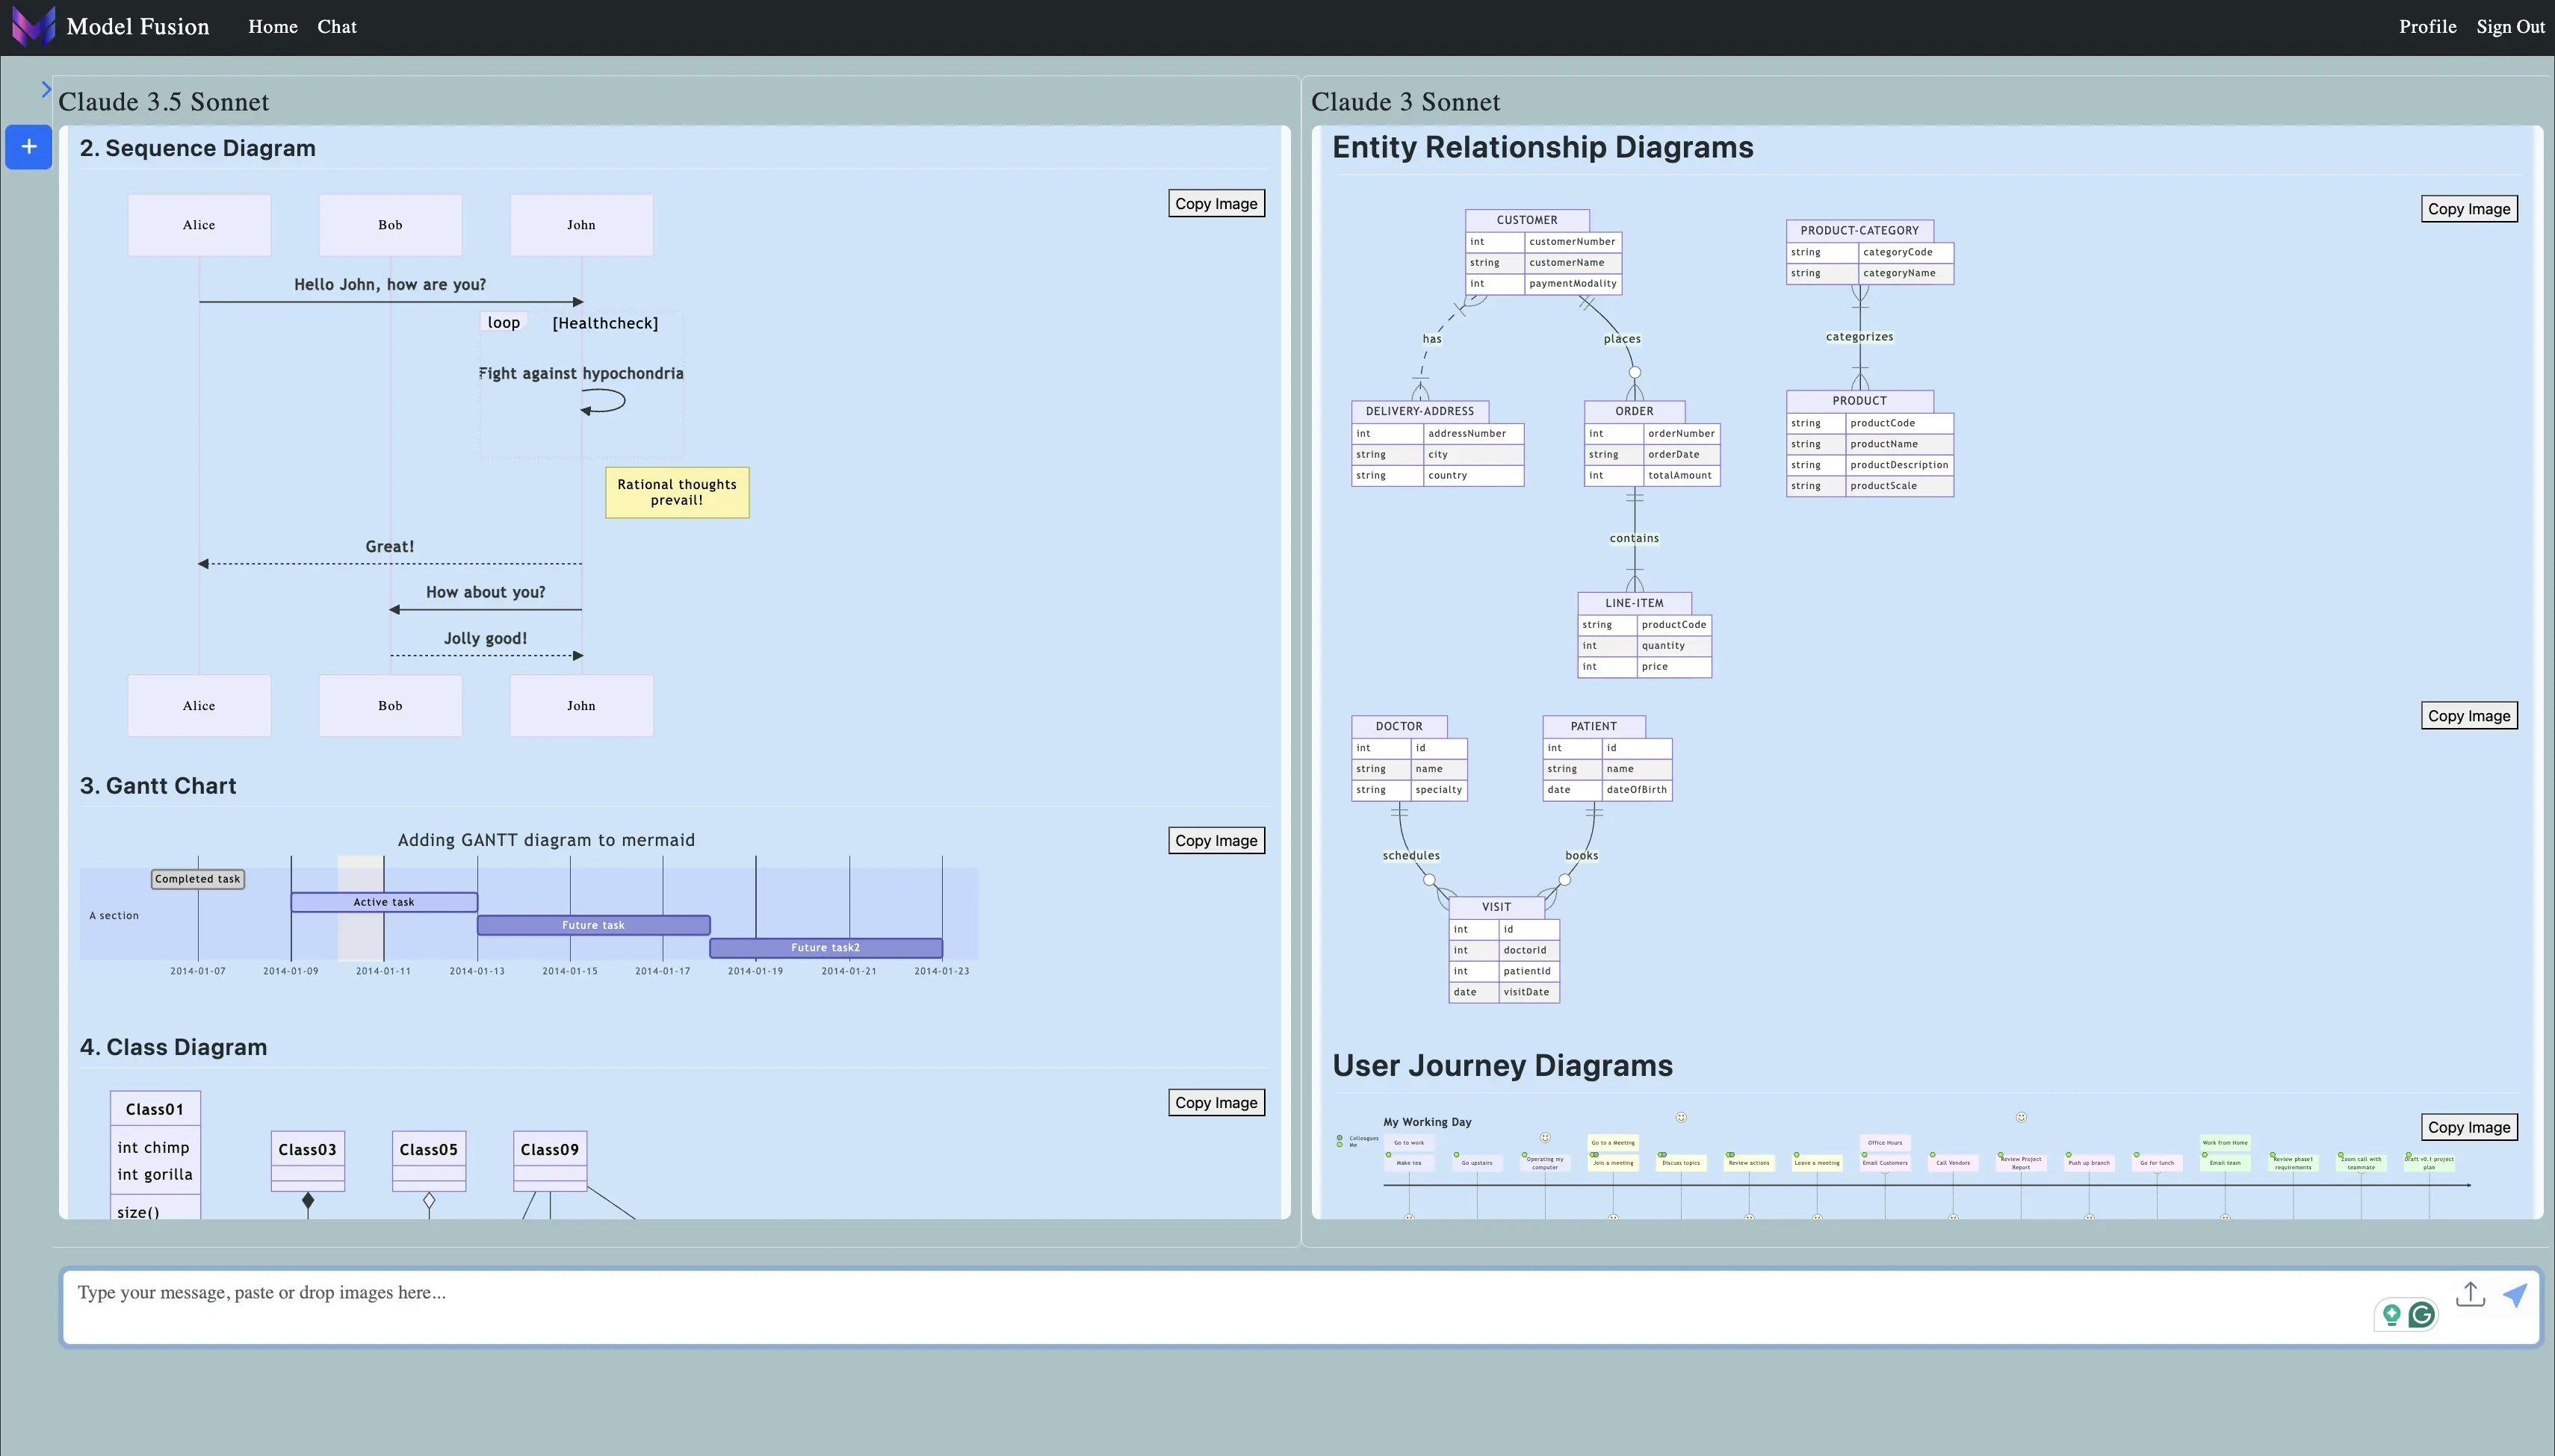Copy Image of the User Journey diagram
The image size is (2555, 1456).
(2468, 1127)
